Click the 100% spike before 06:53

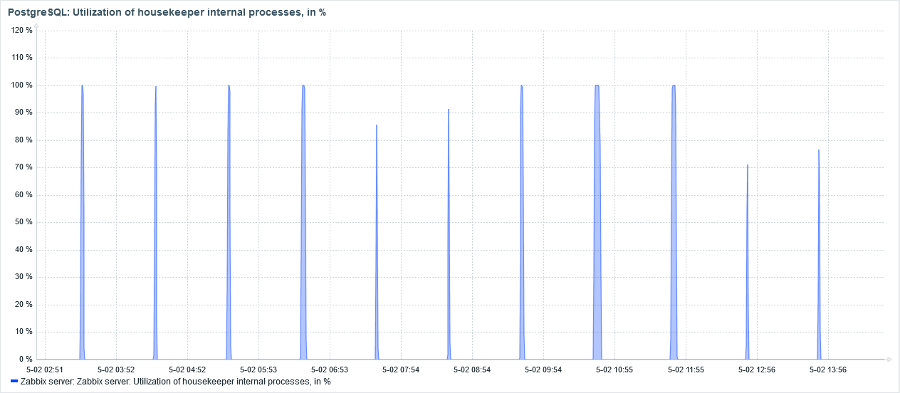pos(303,222)
